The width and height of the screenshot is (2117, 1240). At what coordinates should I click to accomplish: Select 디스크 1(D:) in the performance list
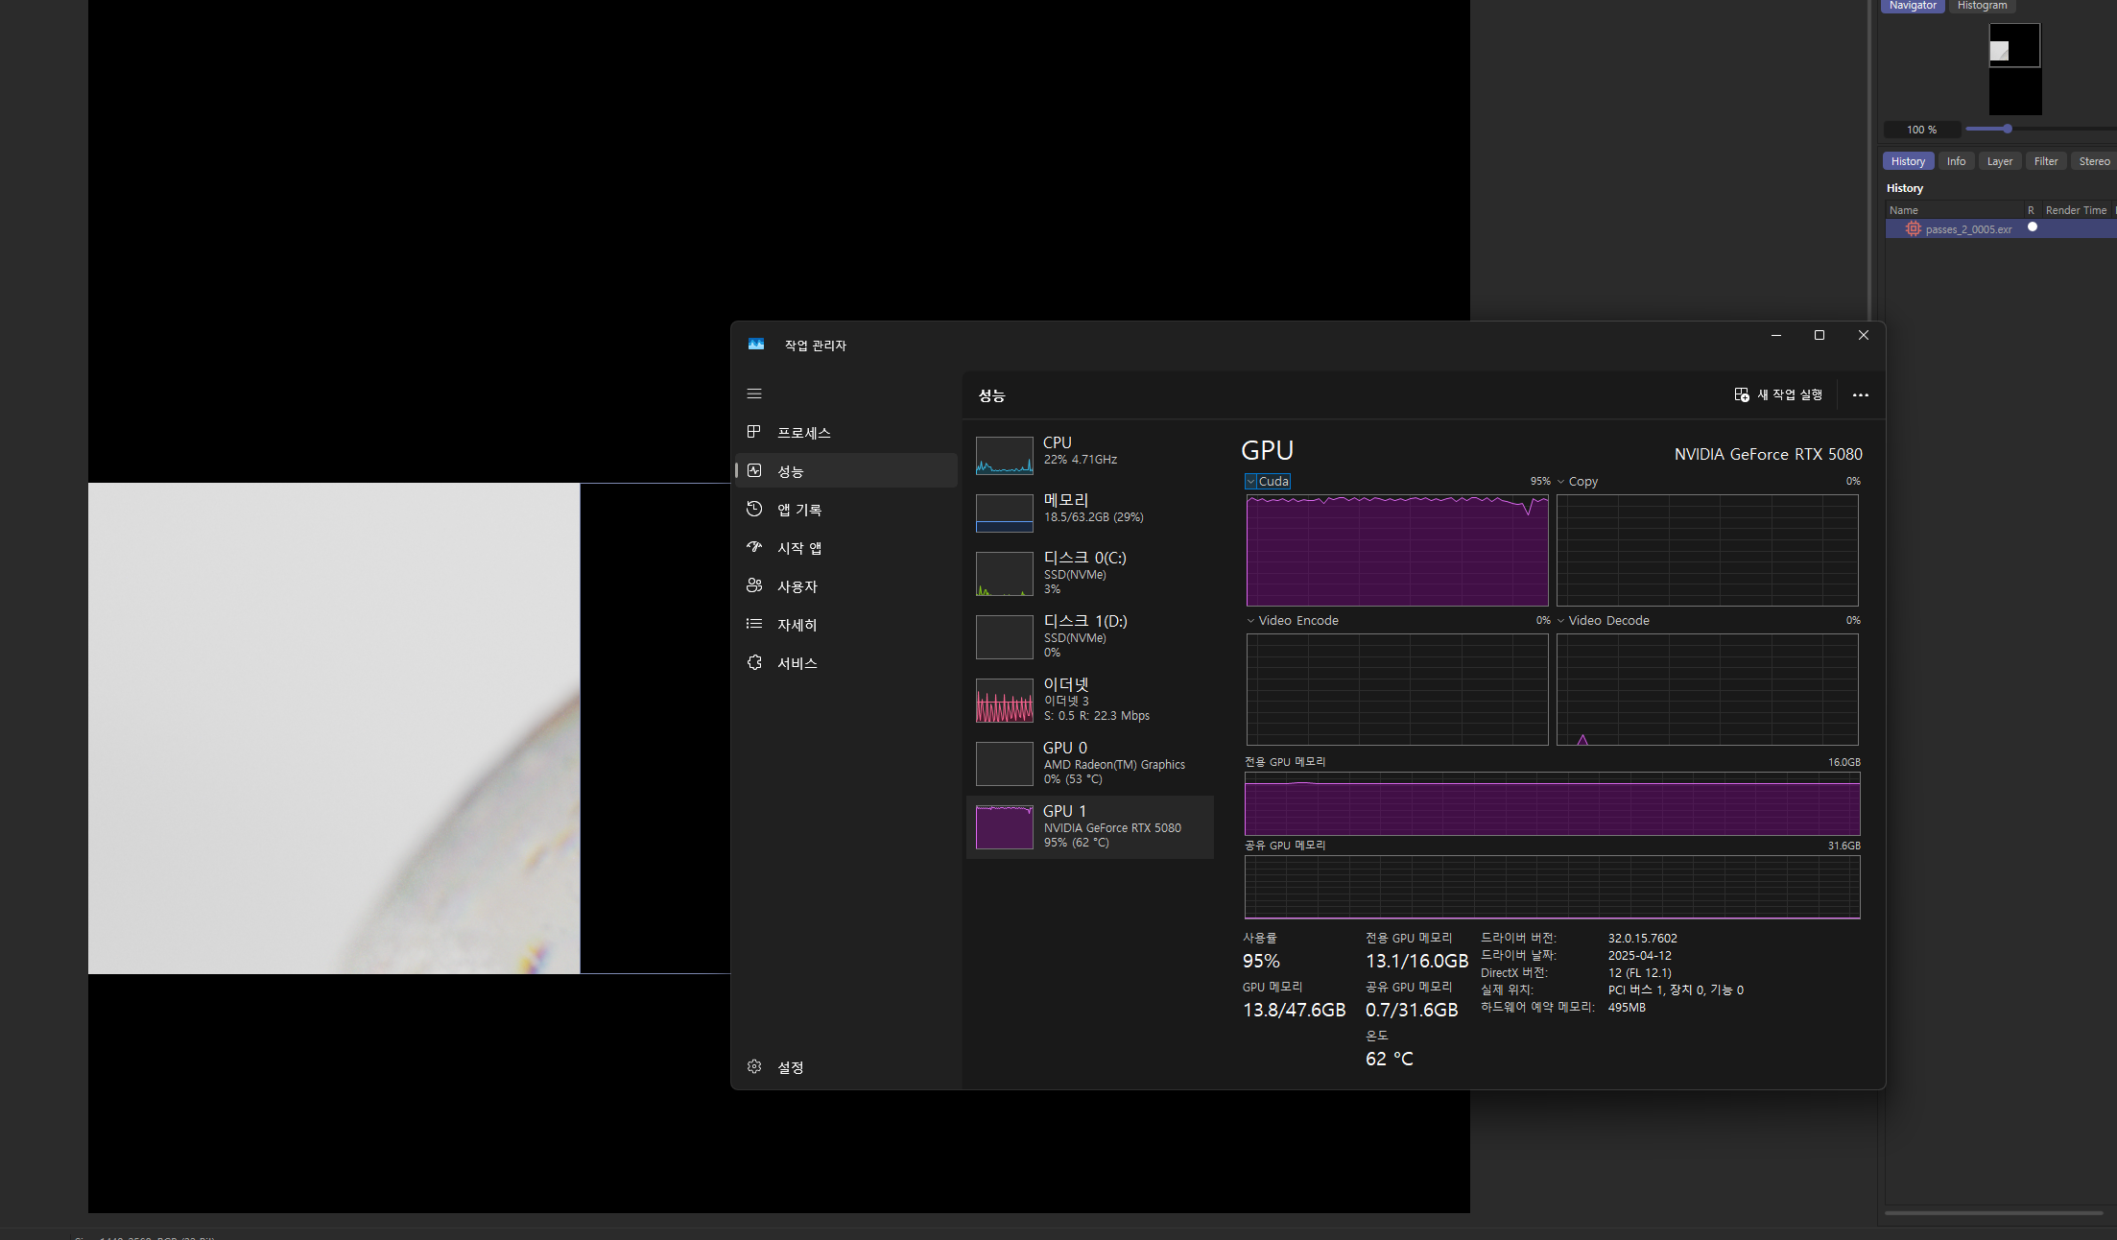[x=1090, y=636]
